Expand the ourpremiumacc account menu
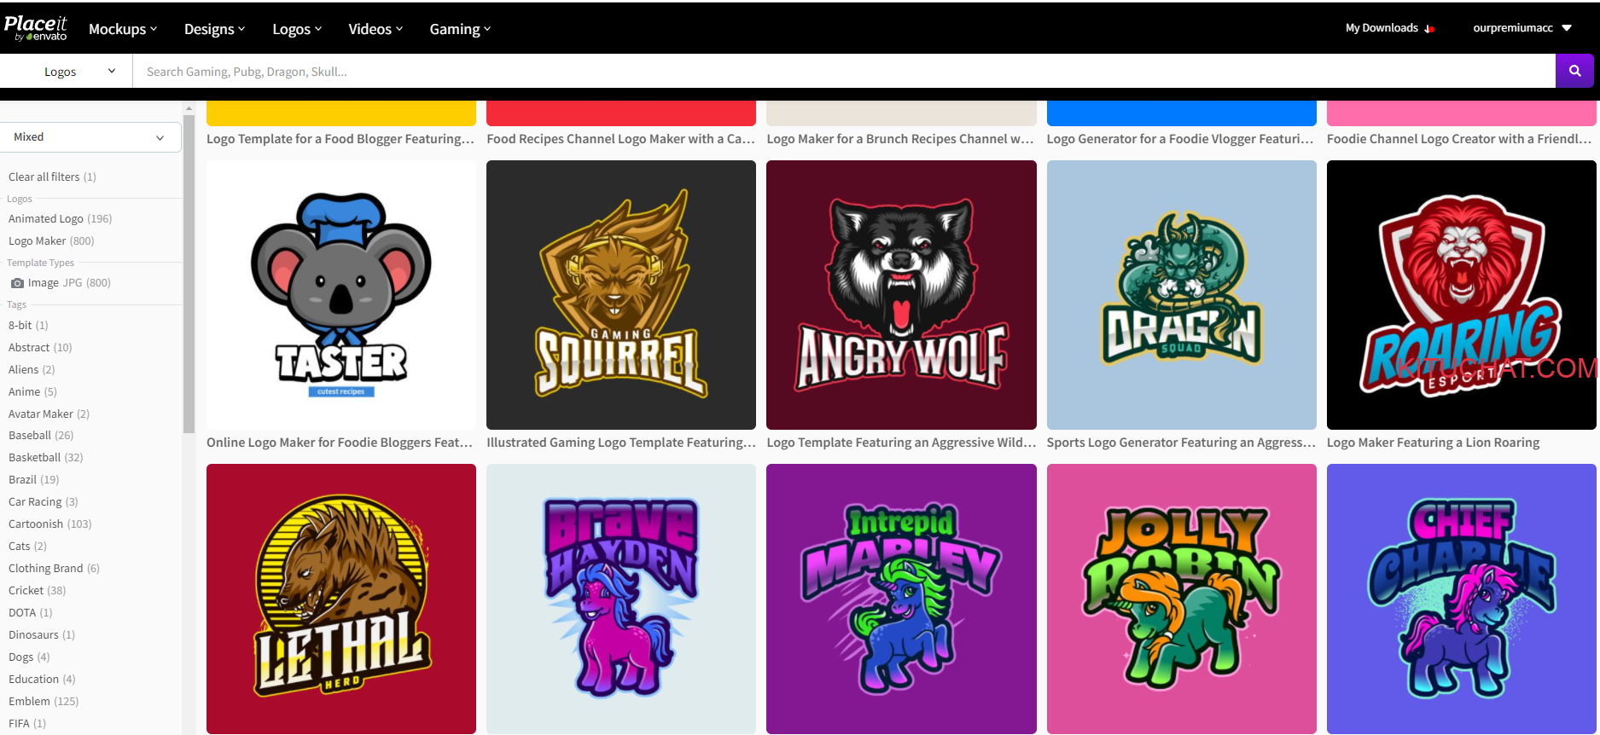Viewport: 1600px width, 735px height. [1521, 28]
